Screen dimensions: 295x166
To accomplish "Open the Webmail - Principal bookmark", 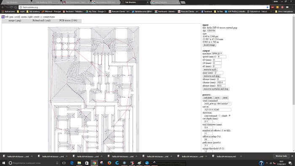I will click(51, 11).
